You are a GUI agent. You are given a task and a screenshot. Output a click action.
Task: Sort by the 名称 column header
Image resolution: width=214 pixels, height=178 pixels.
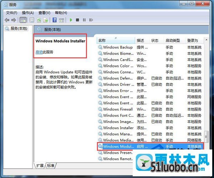116,40
